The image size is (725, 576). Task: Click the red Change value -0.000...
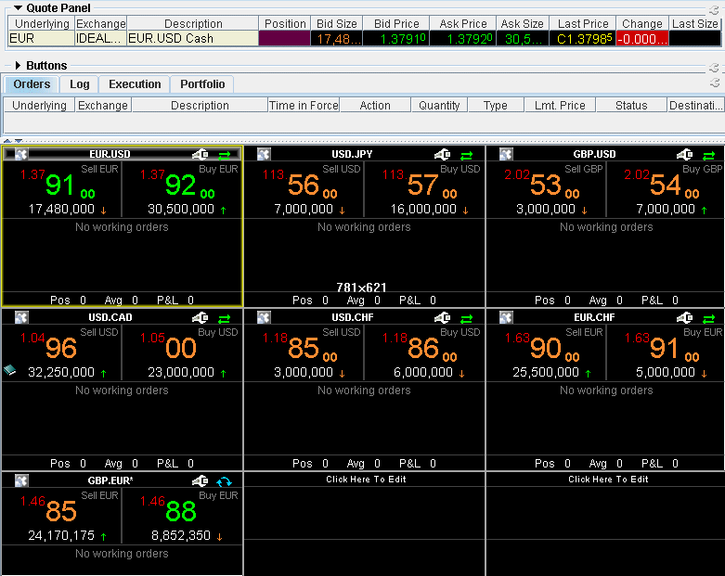point(641,38)
